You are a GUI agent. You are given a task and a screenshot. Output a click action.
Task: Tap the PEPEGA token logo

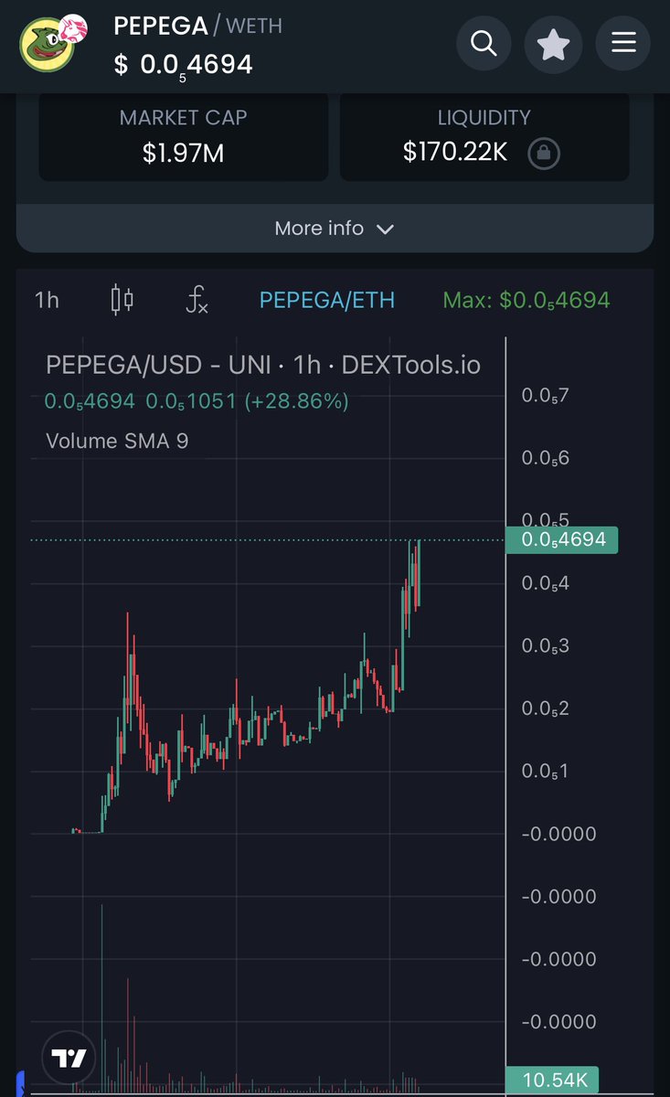(x=53, y=43)
